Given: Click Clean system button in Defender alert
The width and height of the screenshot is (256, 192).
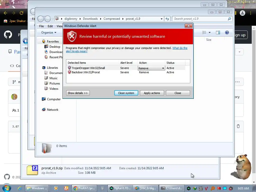Looking at the screenshot, I should coord(126,93).
